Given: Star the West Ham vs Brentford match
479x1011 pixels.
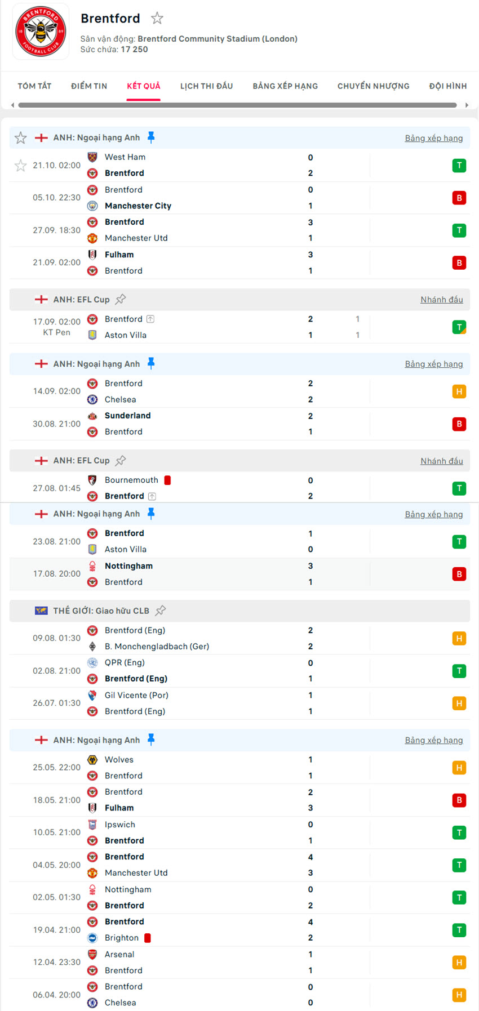Looking at the screenshot, I should click(20, 166).
